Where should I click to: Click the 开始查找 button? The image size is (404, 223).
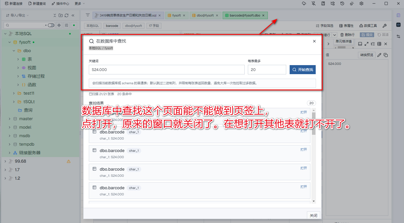tap(303, 70)
